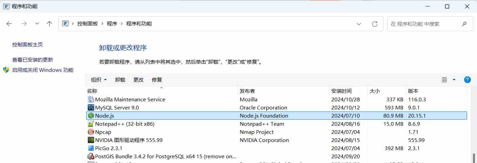Click the PostGIS Bundle program icon
477x163 pixels.
tap(91, 156)
